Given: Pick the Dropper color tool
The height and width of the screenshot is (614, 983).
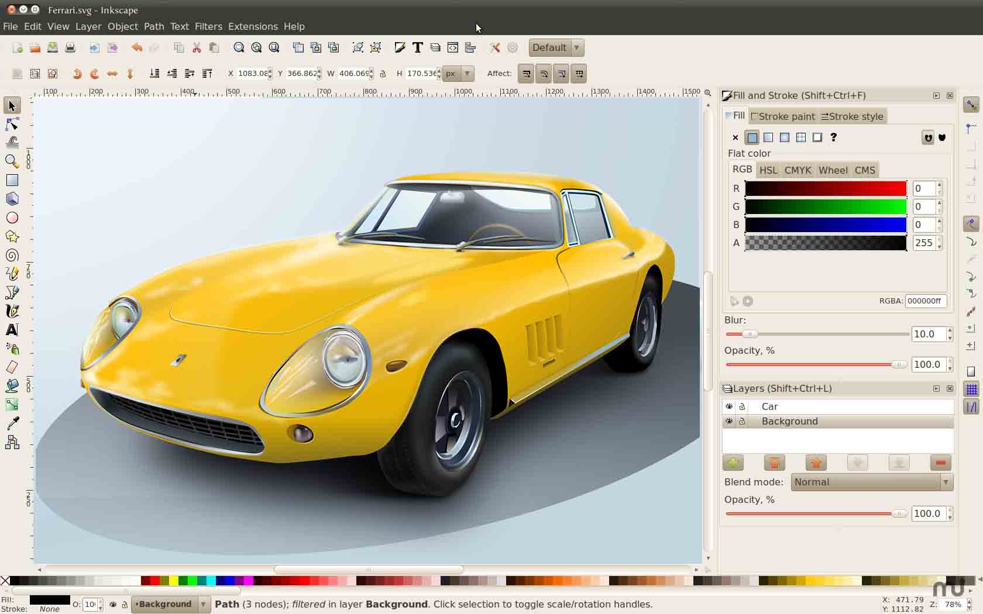Looking at the screenshot, I should click(x=12, y=423).
